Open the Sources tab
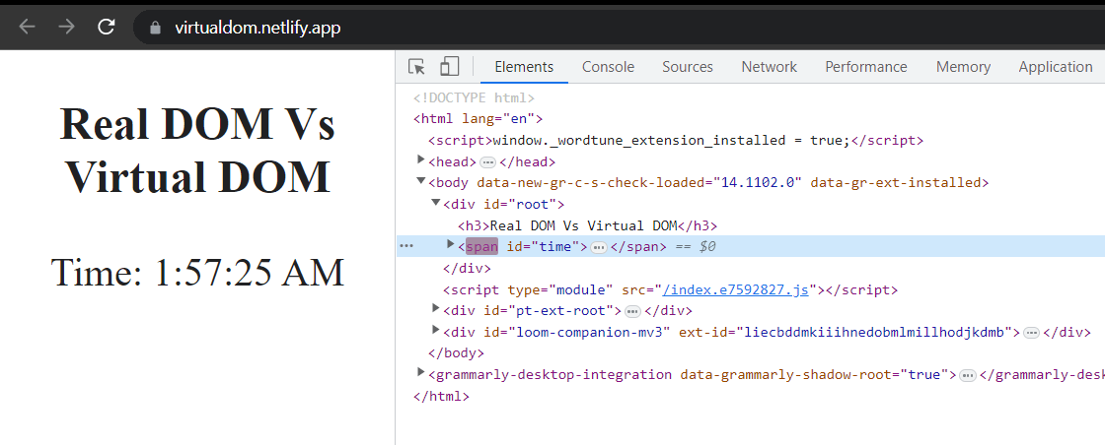This screenshot has height=445, width=1105. pyautogui.click(x=688, y=67)
